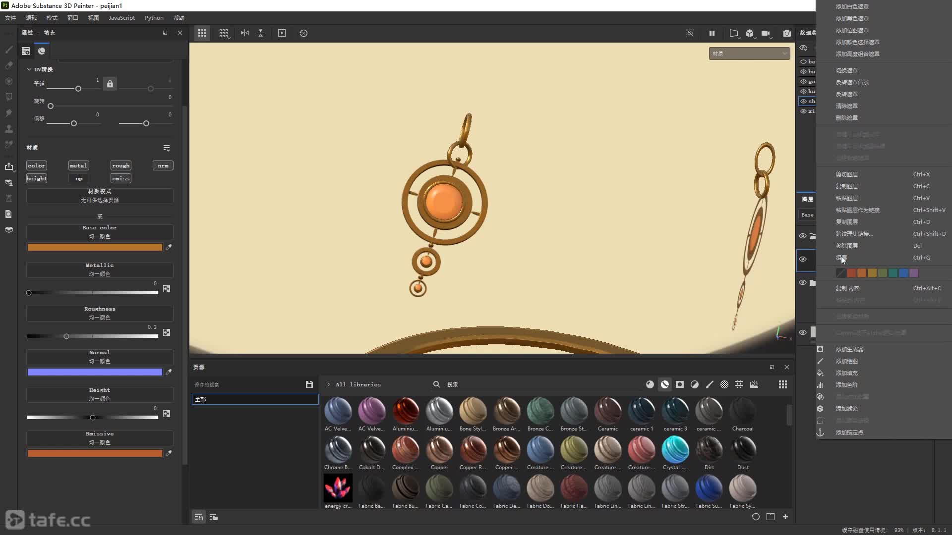Switch to the fill properties layout tab

pyautogui.click(x=26, y=51)
